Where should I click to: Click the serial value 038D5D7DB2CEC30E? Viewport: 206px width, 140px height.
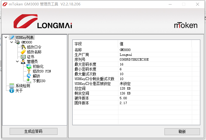click(x=134, y=59)
